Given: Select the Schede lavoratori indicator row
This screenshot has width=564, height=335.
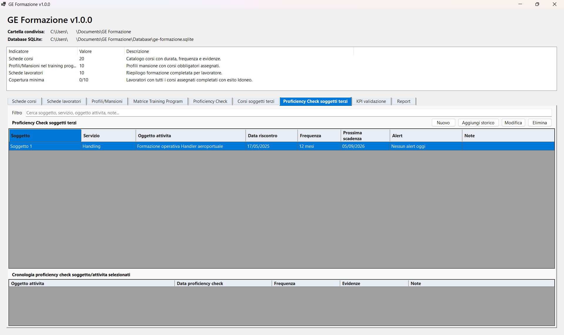Looking at the screenshot, I should click(181, 73).
